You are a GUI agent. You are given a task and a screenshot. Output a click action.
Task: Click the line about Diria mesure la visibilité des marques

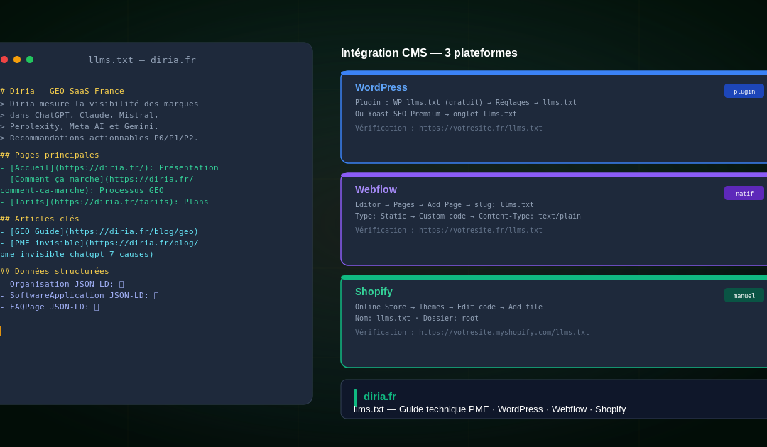99,104
